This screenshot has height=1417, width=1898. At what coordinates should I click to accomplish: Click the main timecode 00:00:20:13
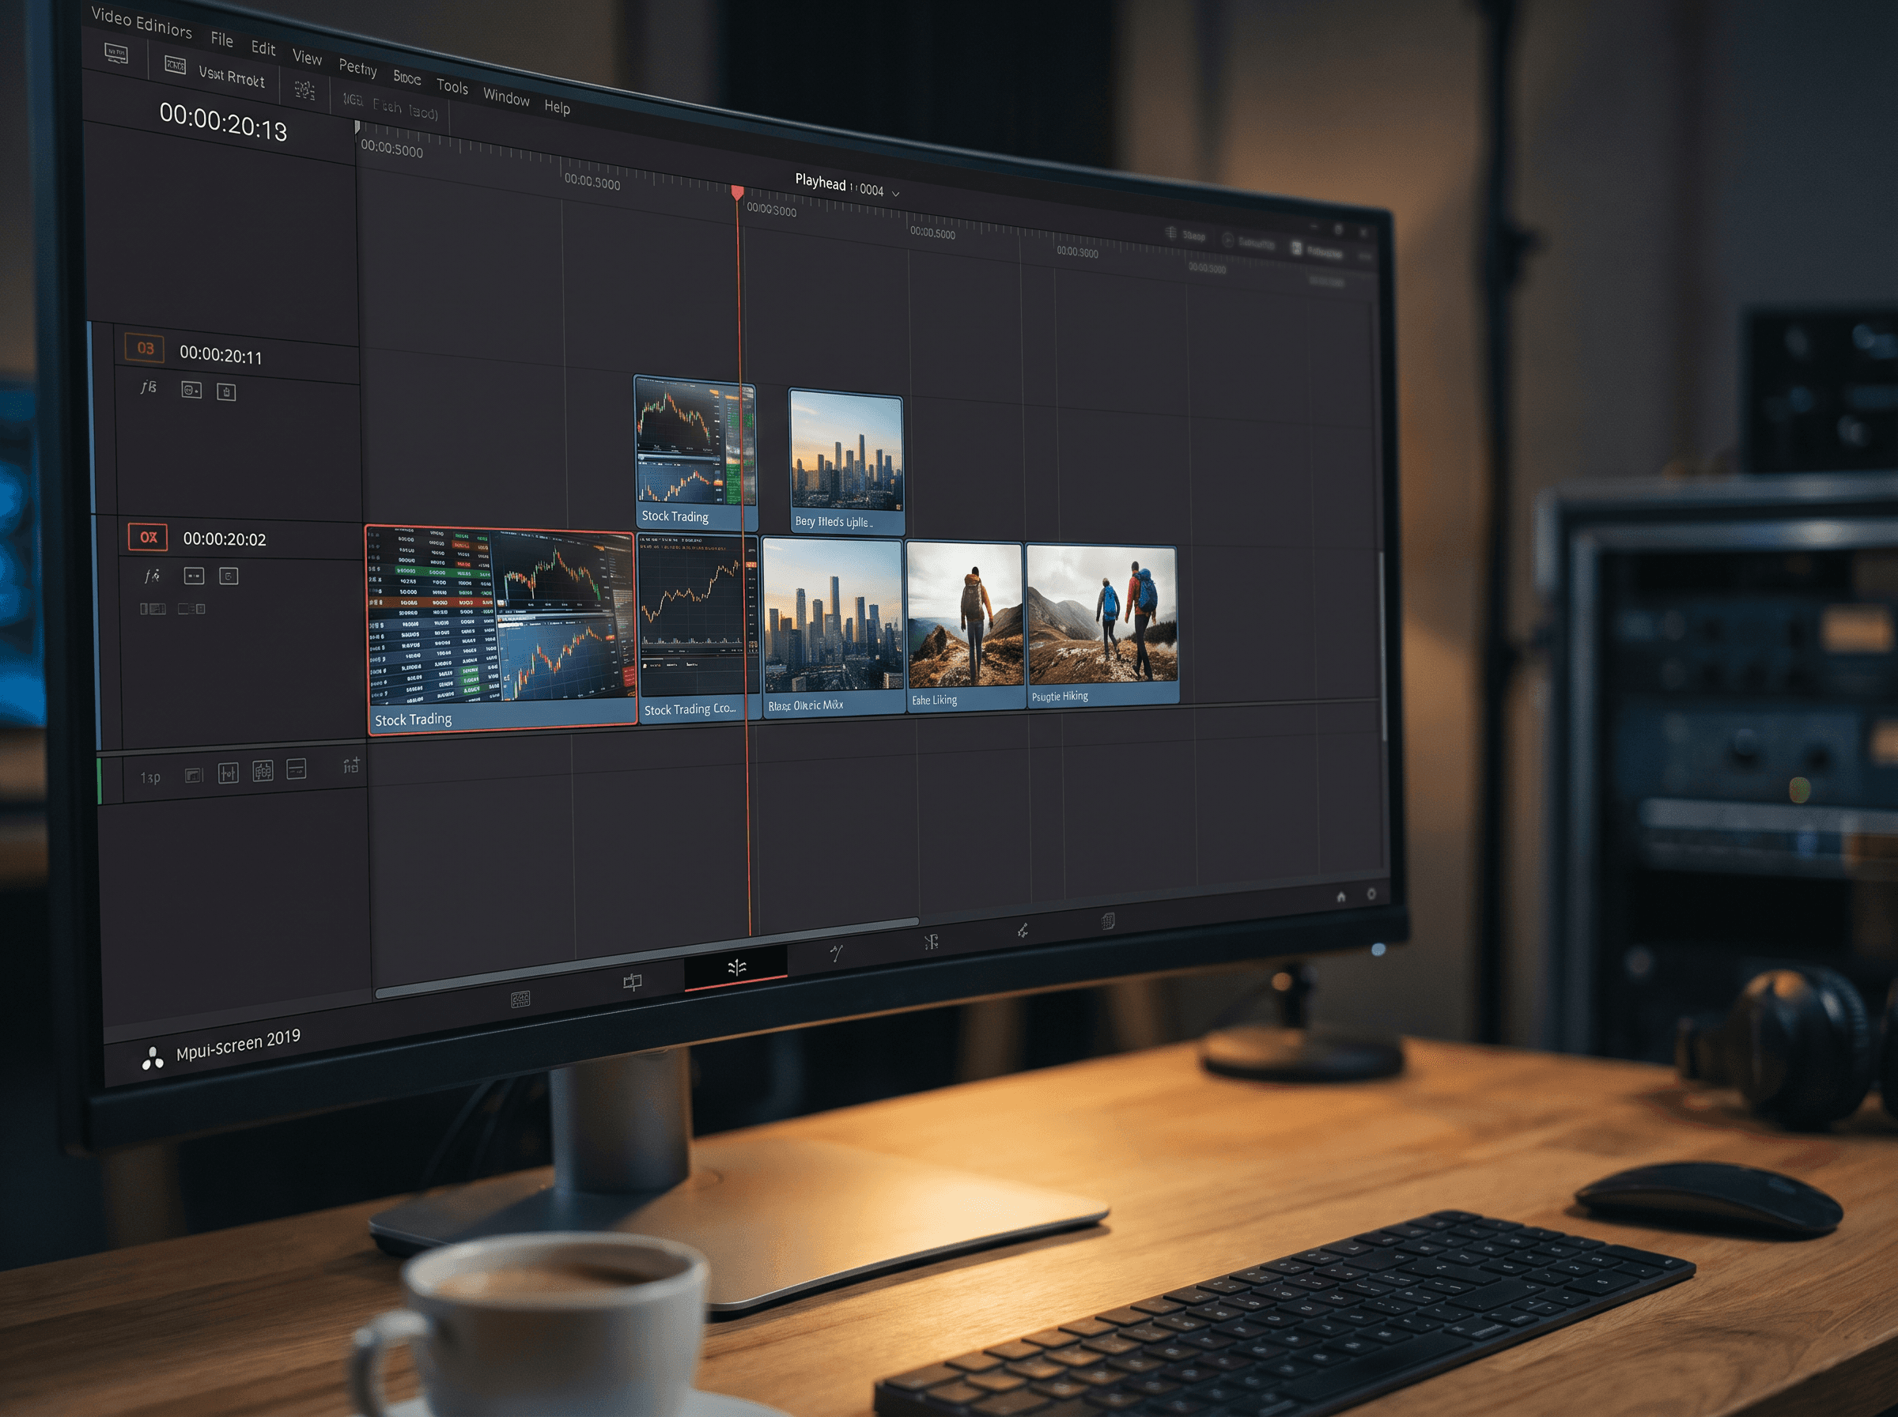click(x=223, y=121)
